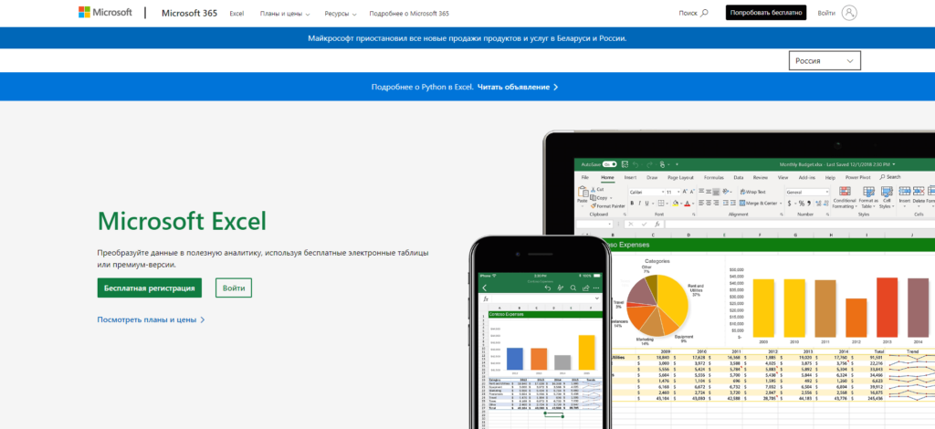
Task: Tap the share icon in phone Excel app
Action: point(585,288)
